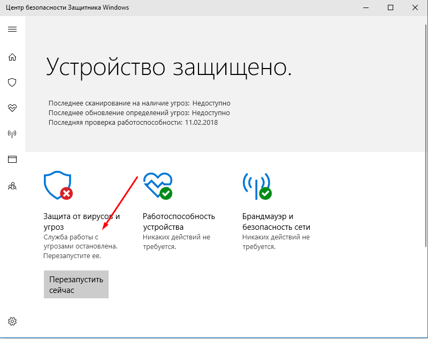Open virus protection shield sidebar icon
Screen dimensions: 428x339
click(x=12, y=82)
